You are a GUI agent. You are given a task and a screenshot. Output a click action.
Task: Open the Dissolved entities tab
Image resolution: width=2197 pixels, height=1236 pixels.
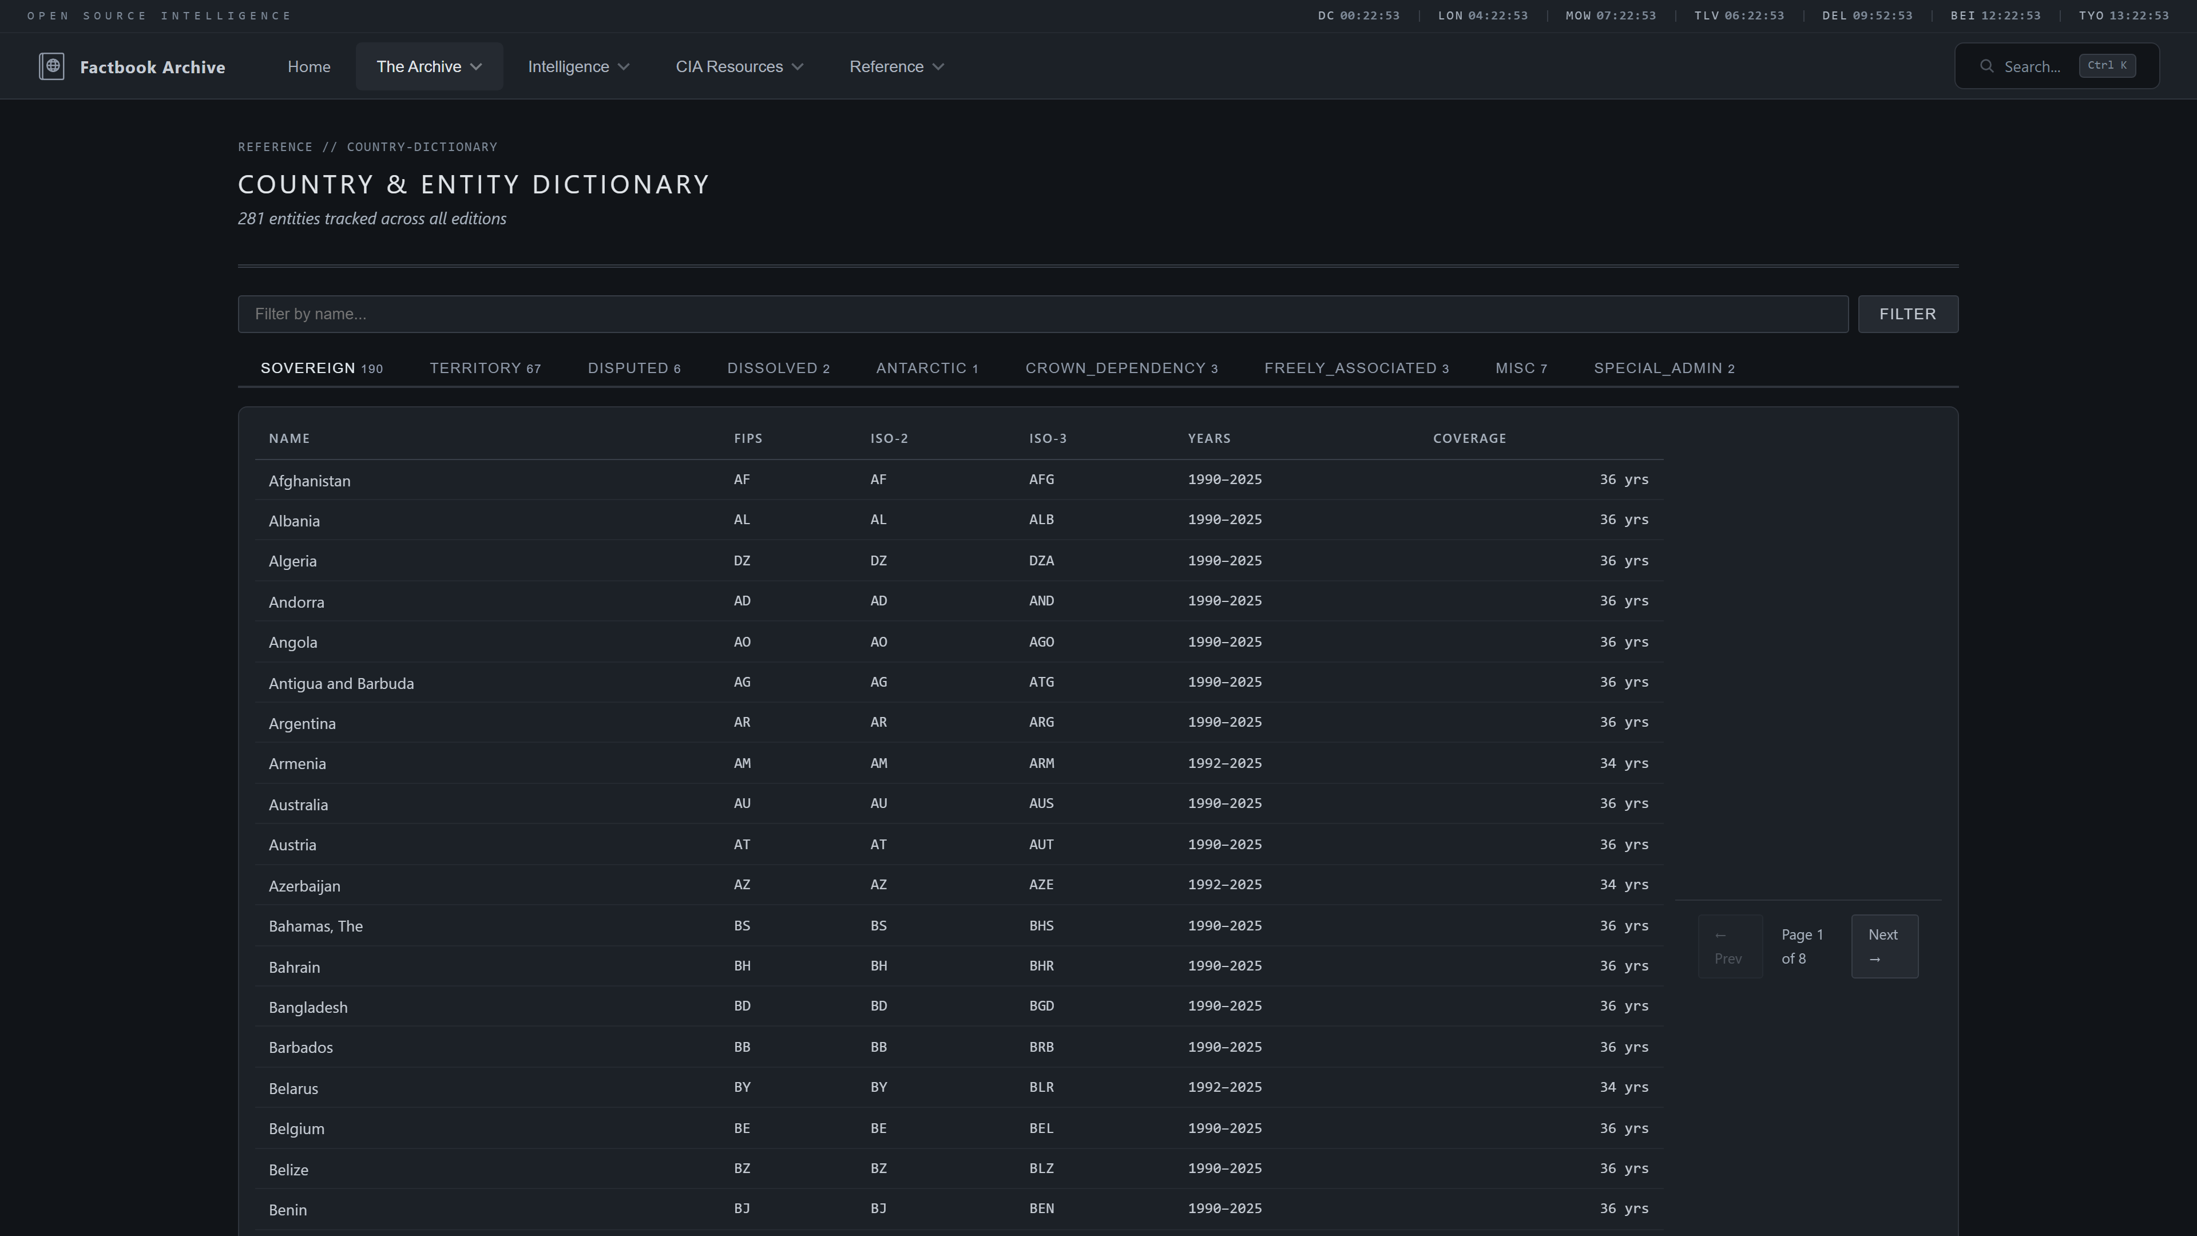click(778, 369)
